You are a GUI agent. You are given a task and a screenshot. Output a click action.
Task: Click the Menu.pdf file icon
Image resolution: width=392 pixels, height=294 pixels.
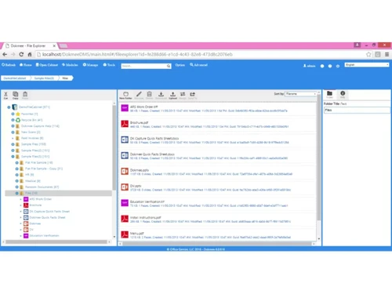pos(125,234)
